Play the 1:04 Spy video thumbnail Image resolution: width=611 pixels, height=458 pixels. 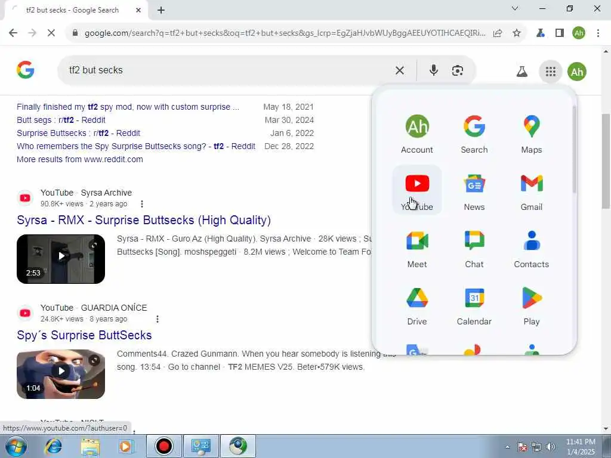point(61,375)
